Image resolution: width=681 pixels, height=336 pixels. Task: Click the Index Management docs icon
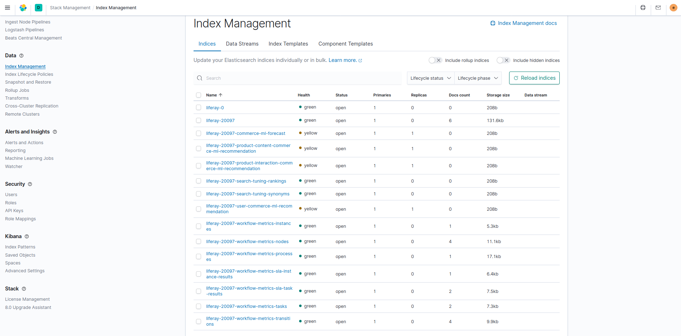(492, 23)
